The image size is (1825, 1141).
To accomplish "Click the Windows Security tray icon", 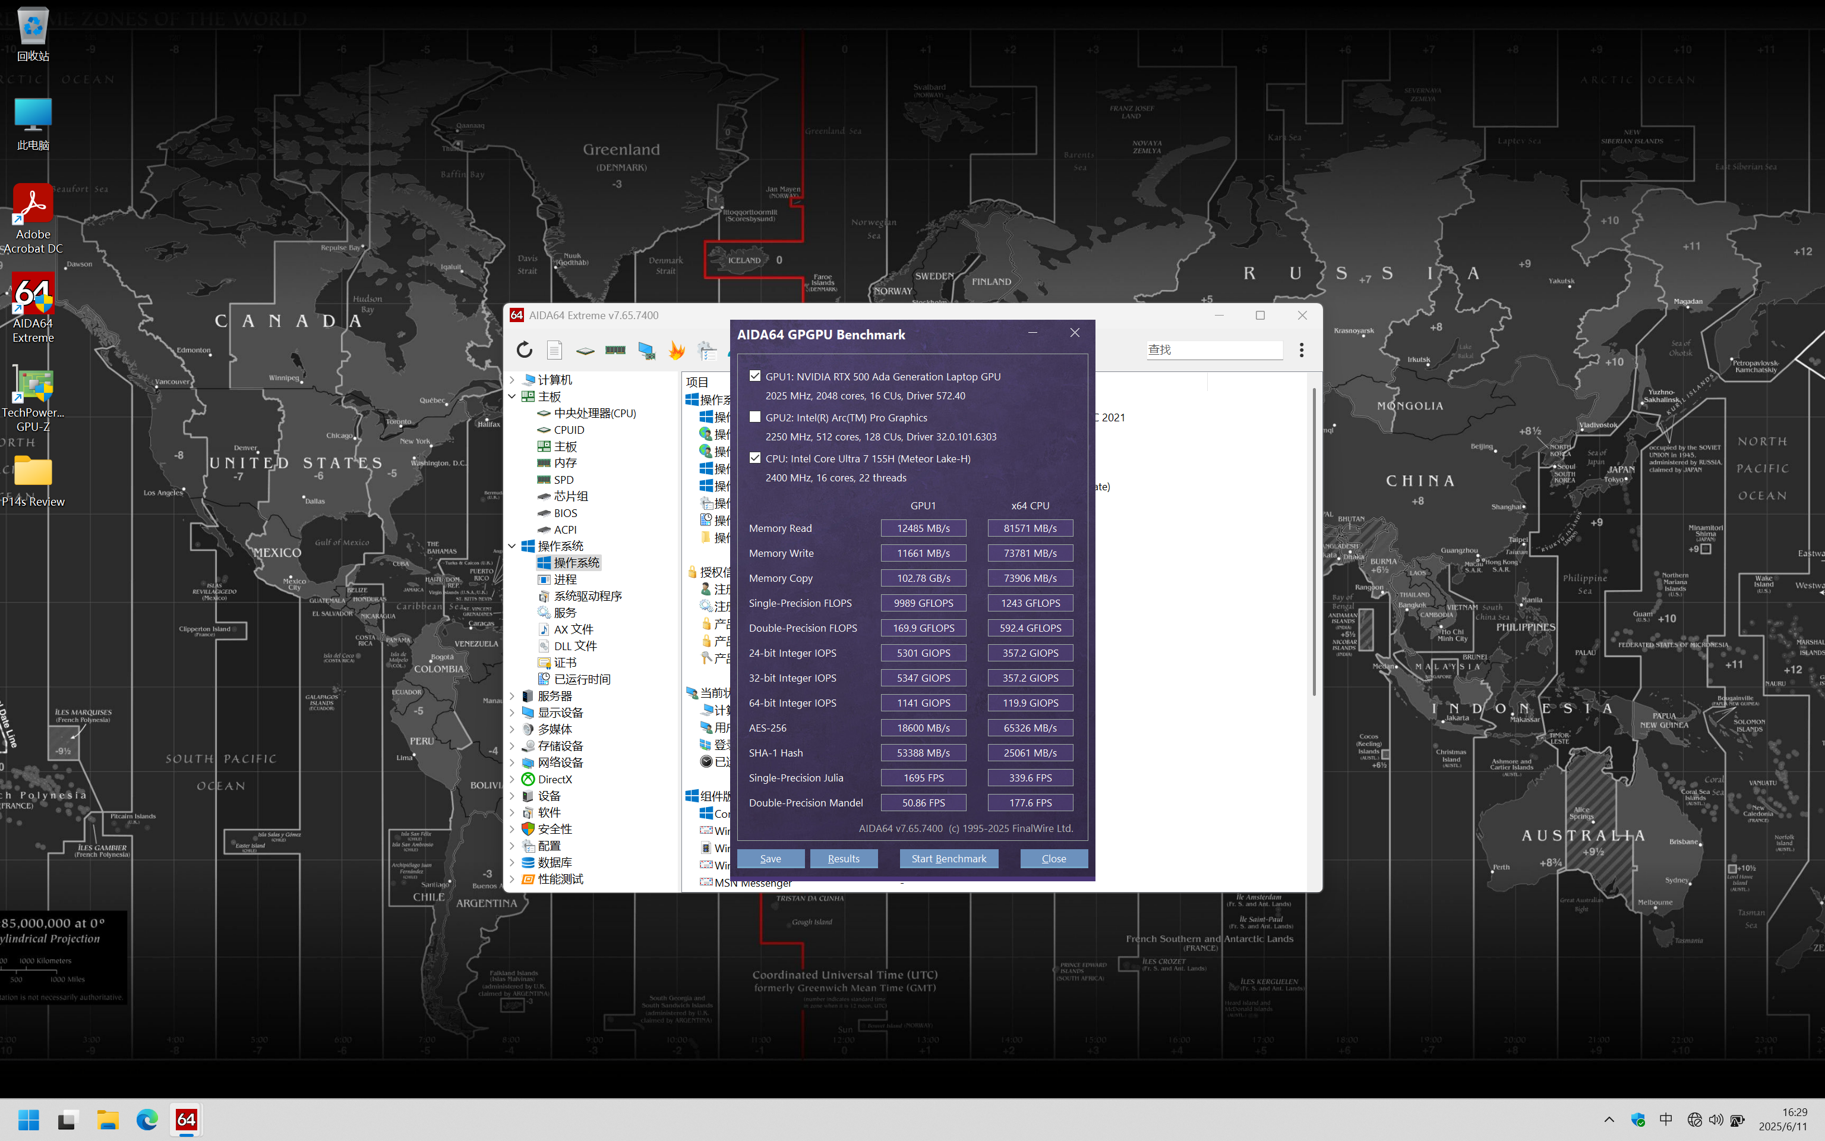I will tap(1638, 1120).
